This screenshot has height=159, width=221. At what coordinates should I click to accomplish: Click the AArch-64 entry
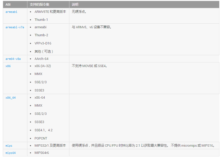tap(41, 59)
